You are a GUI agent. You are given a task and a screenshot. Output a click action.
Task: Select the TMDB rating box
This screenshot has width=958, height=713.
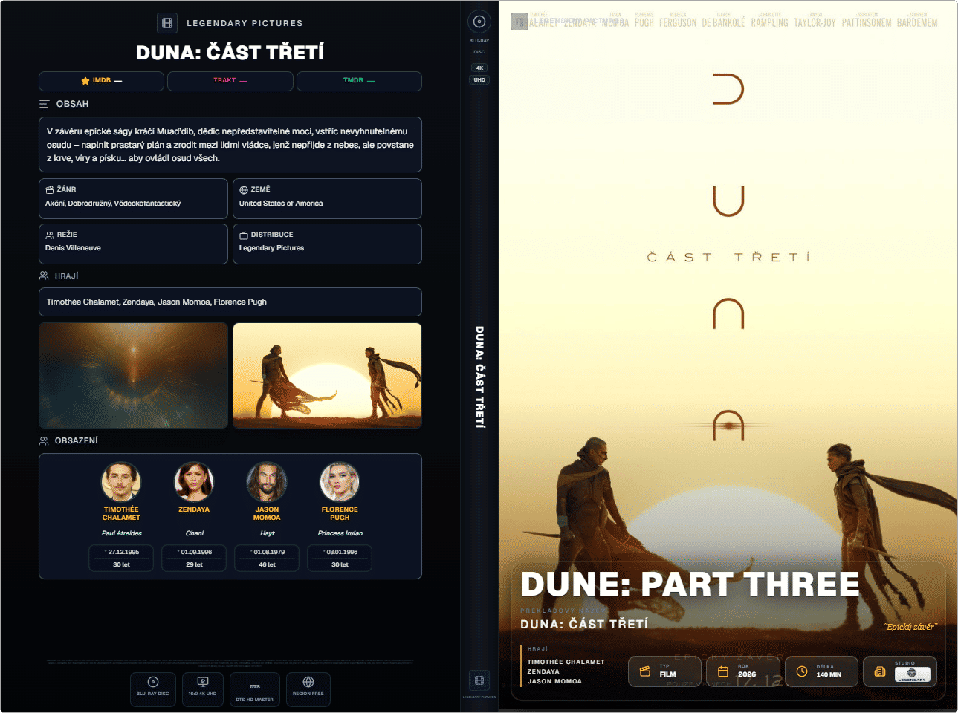click(x=359, y=81)
